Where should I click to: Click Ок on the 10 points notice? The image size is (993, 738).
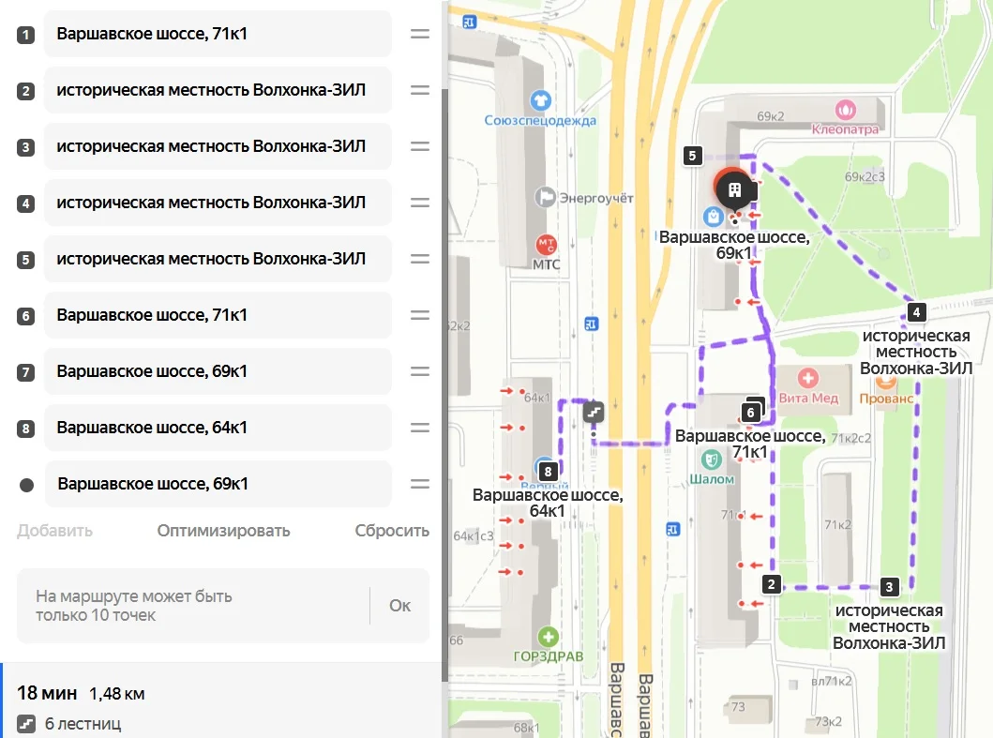(x=399, y=606)
